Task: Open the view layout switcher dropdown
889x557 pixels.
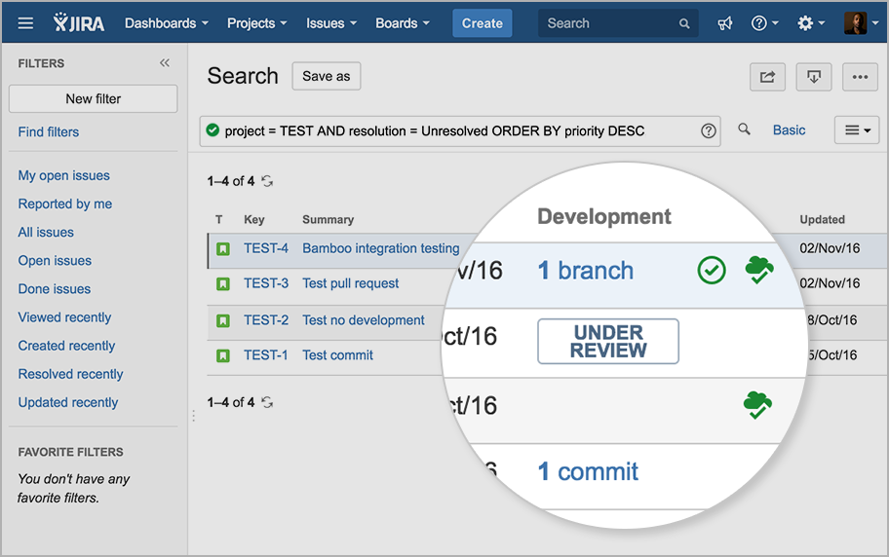Action: pos(857,130)
